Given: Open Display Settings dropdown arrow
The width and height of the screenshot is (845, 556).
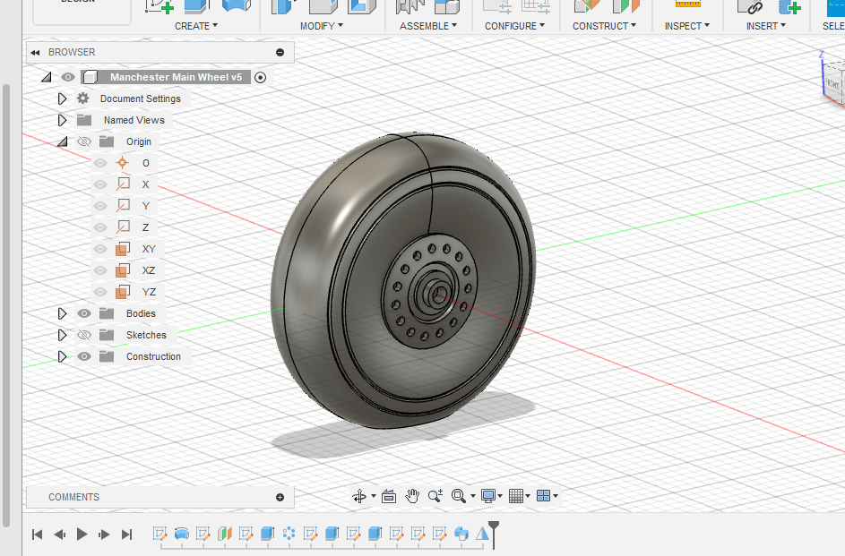Looking at the screenshot, I should tap(500, 496).
